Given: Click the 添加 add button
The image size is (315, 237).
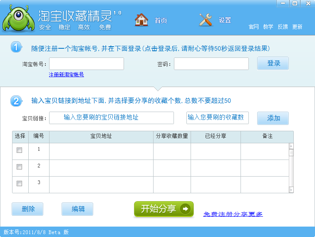Looking at the screenshot, I should (273, 118).
